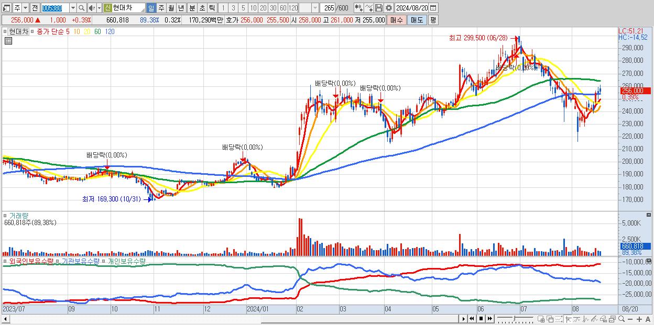The image size is (654, 325).
Task: Open the 주 stock type dropdown arrow
Action: point(25,8)
